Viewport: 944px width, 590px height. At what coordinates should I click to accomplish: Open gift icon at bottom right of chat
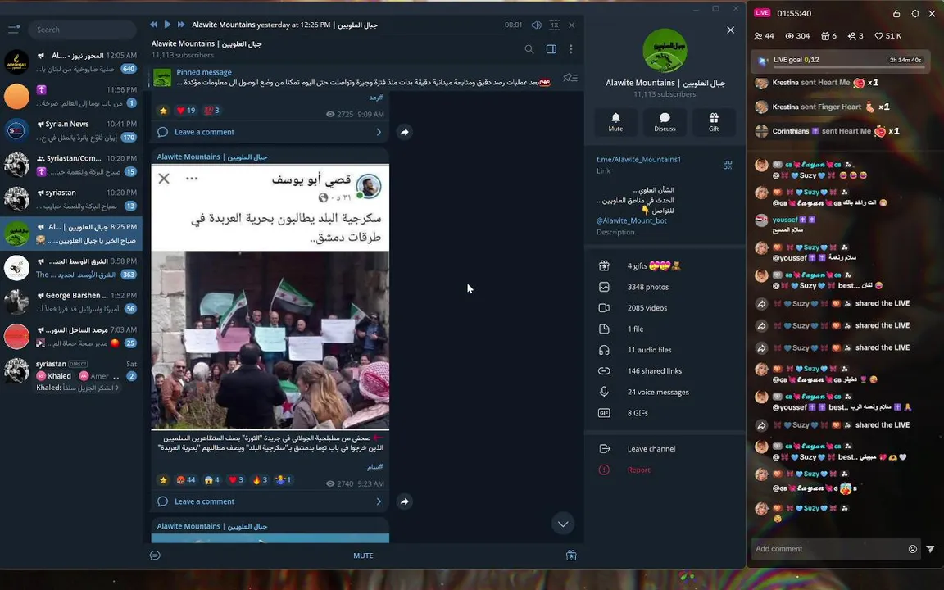point(570,556)
